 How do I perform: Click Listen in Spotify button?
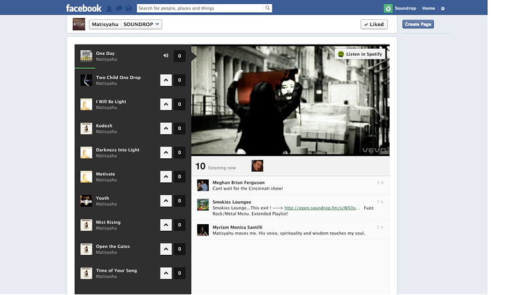[360, 54]
